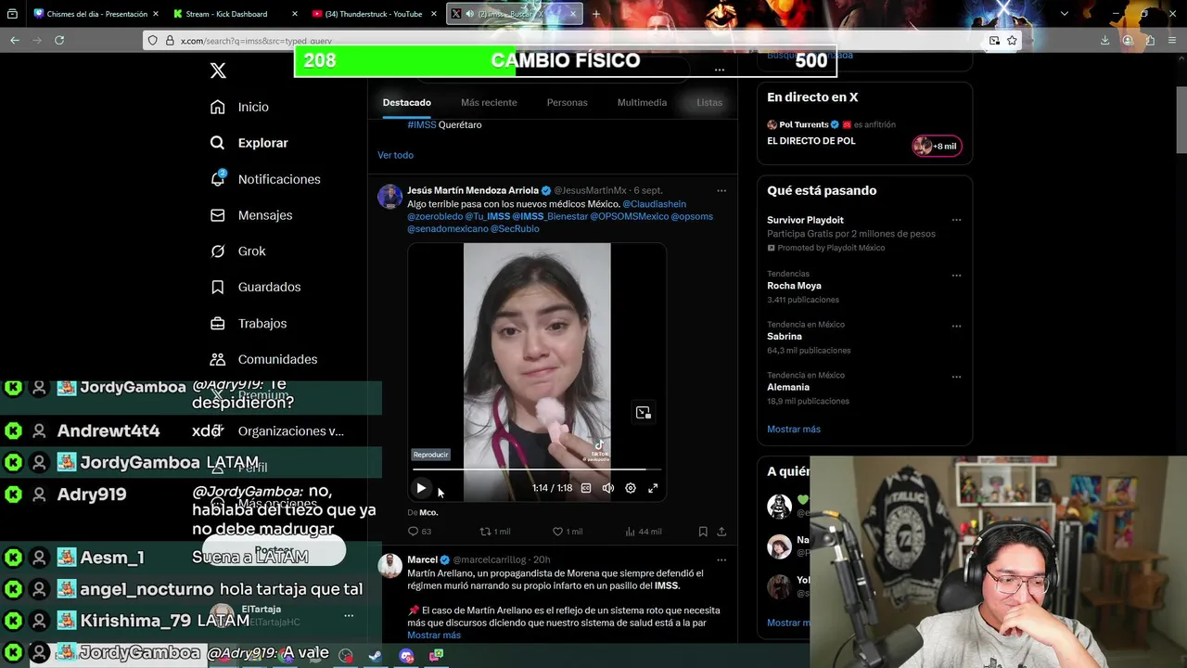Reply to Jesús Martín's post (63)
The image size is (1187, 668).
point(419,532)
